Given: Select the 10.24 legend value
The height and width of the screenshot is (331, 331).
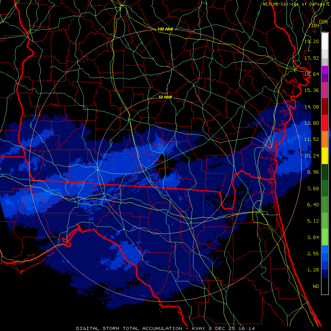Looking at the screenshot, I should coord(312,156).
